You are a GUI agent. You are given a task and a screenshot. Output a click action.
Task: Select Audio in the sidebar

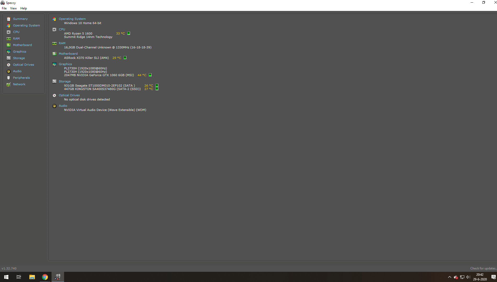(17, 71)
